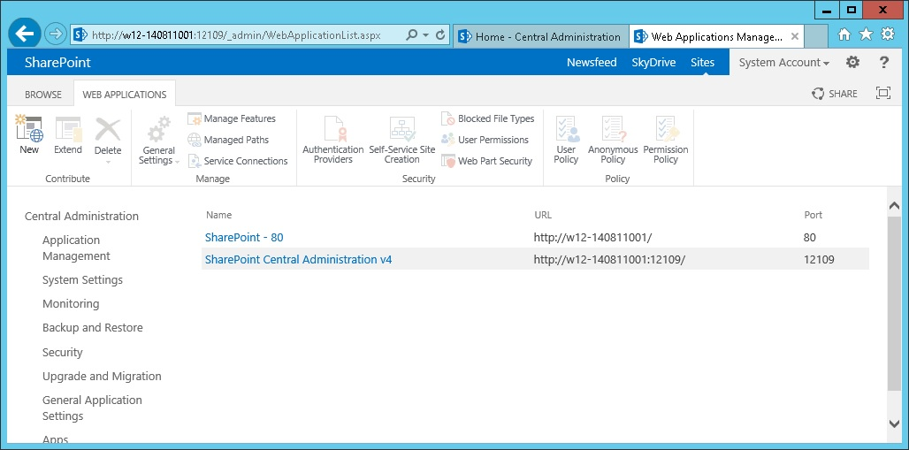909x450 pixels.
Task: Open the User Policy icon
Action: pos(566,131)
